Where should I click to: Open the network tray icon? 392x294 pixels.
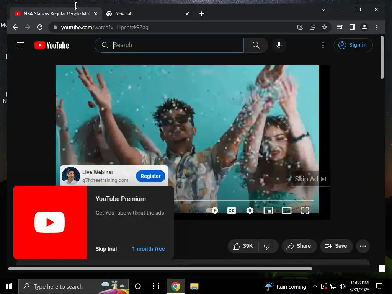[x=333, y=286]
